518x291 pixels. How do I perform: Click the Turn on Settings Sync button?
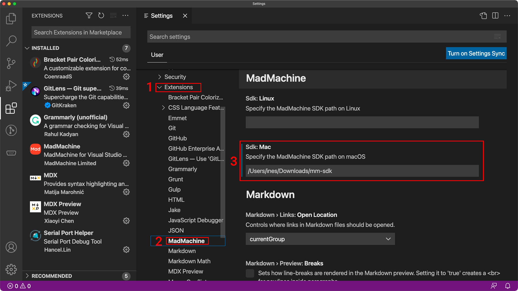(x=476, y=53)
